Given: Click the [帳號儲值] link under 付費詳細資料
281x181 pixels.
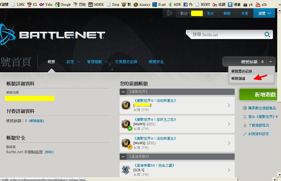Looking at the screenshot, I should click(37, 121).
